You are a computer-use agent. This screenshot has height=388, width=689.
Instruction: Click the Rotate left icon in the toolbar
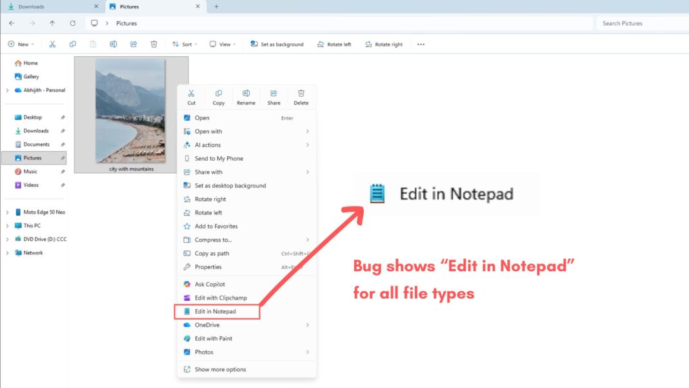tap(320, 44)
